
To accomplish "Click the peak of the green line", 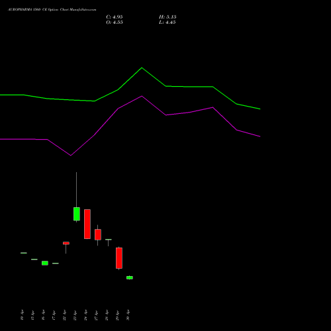I will pyautogui.click(x=142, y=68).
